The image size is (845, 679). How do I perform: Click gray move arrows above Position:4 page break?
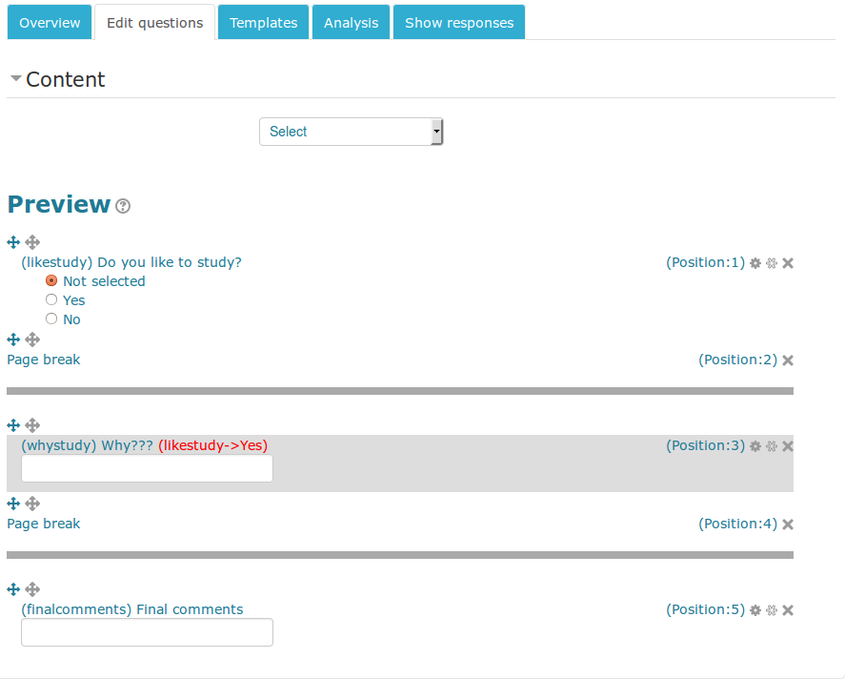point(32,504)
